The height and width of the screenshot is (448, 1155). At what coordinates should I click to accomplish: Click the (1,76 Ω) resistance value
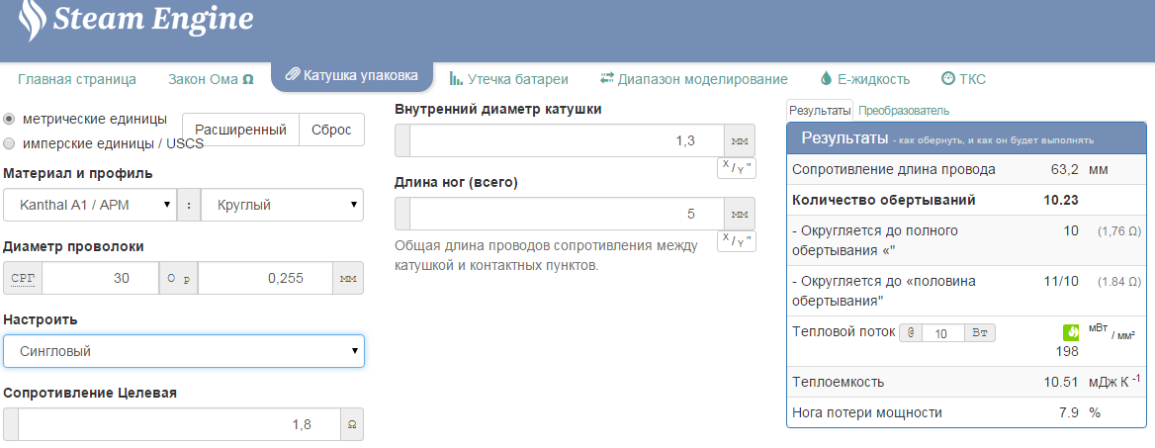(1119, 231)
